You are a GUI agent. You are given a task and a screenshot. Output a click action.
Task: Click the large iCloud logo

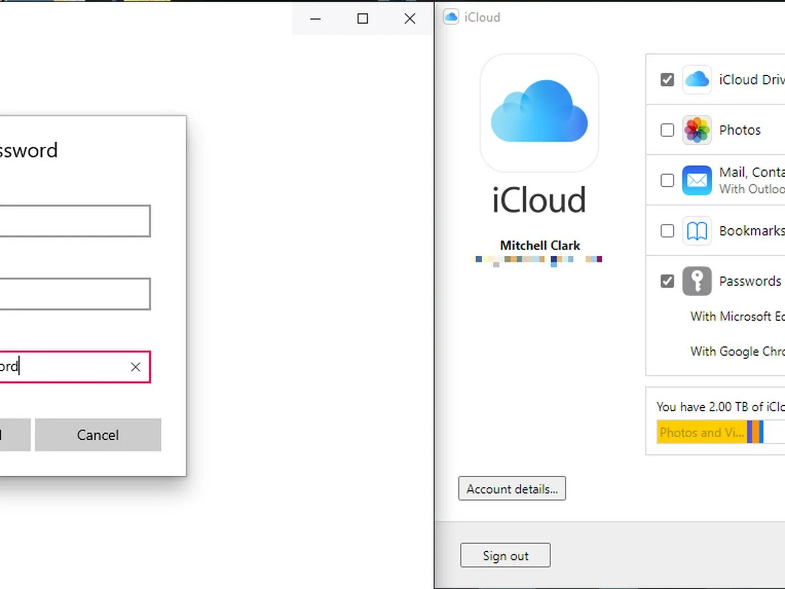(539, 113)
